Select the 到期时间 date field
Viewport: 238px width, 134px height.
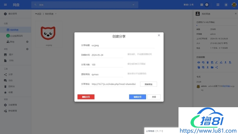click(x=107, y=55)
